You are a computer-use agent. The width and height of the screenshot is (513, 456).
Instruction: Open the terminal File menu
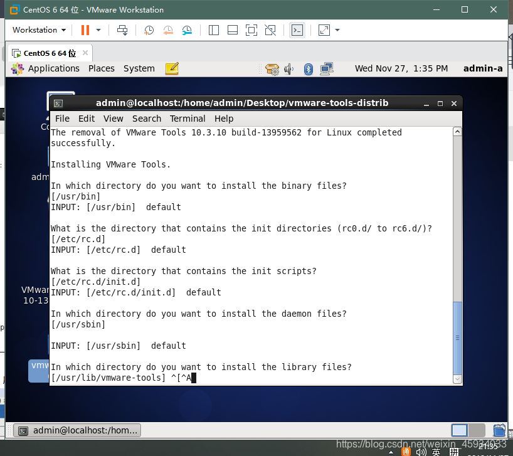62,119
